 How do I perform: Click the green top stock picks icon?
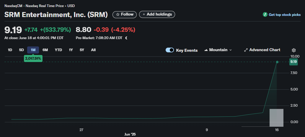[x=265, y=14]
